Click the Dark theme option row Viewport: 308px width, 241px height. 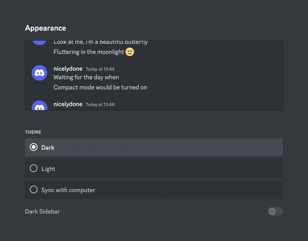[154, 147]
